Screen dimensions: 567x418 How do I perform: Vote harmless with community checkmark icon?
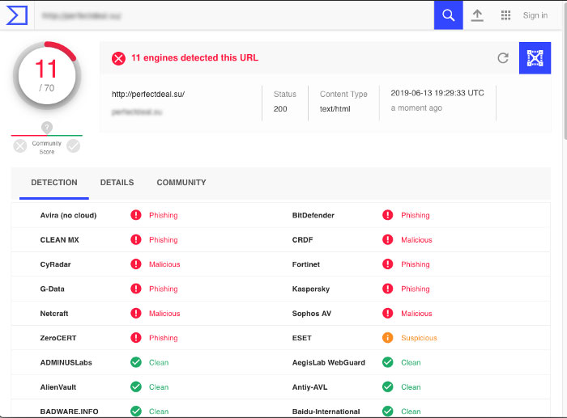tap(74, 146)
